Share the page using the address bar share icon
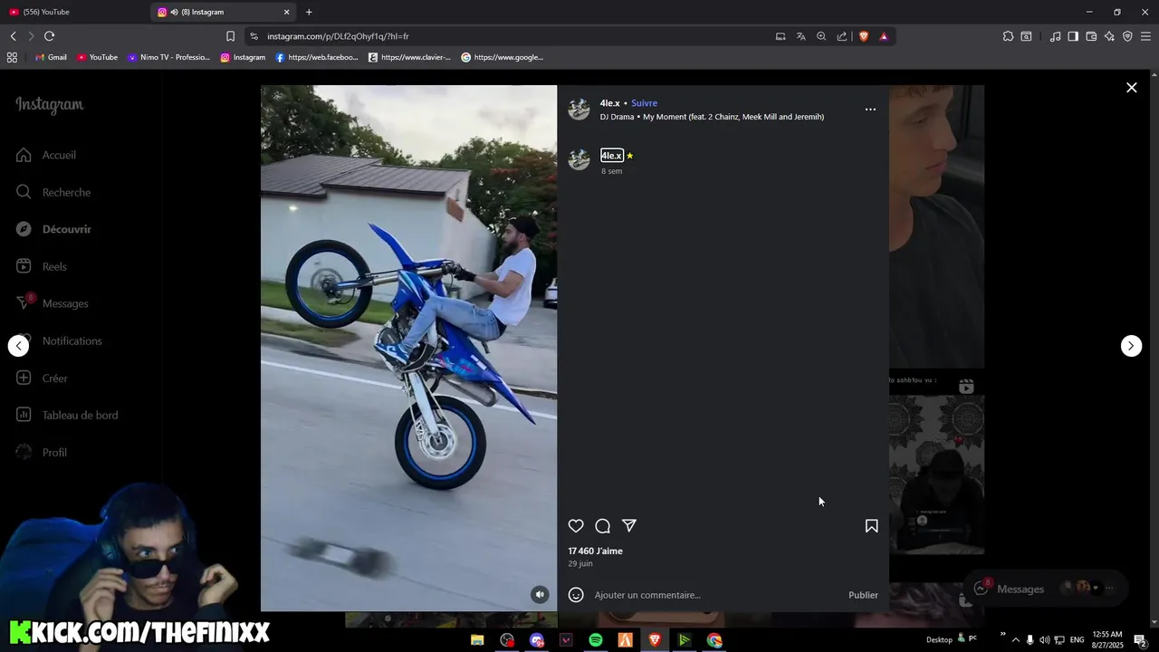 coord(842,36)
